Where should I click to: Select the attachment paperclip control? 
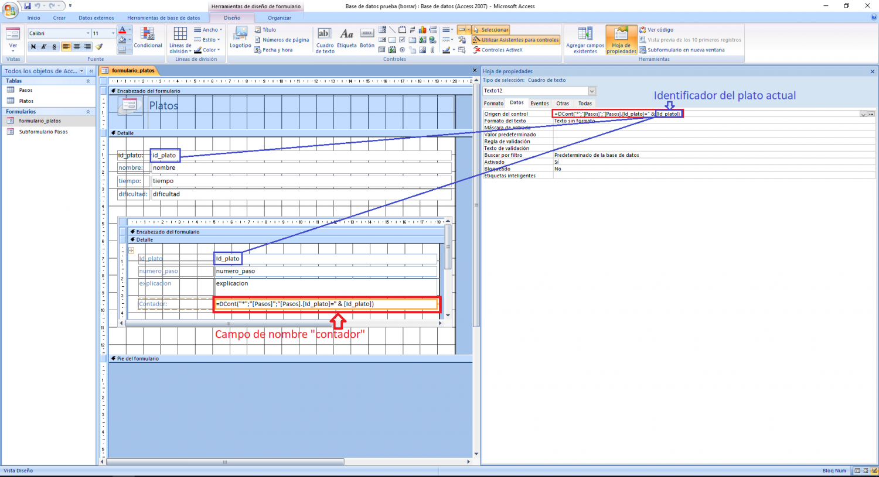tap(432, 50)
